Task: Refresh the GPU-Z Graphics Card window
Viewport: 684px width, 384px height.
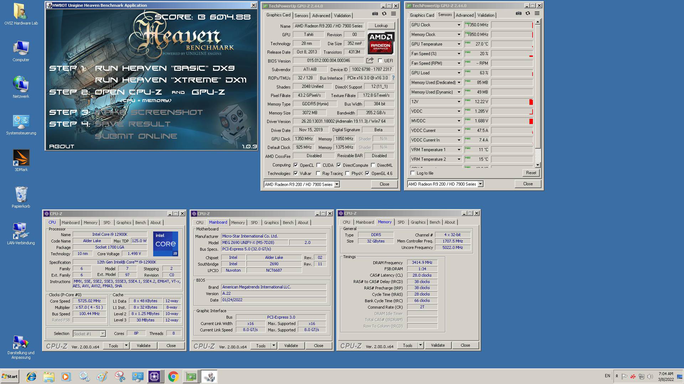Action: pos(384,14)
